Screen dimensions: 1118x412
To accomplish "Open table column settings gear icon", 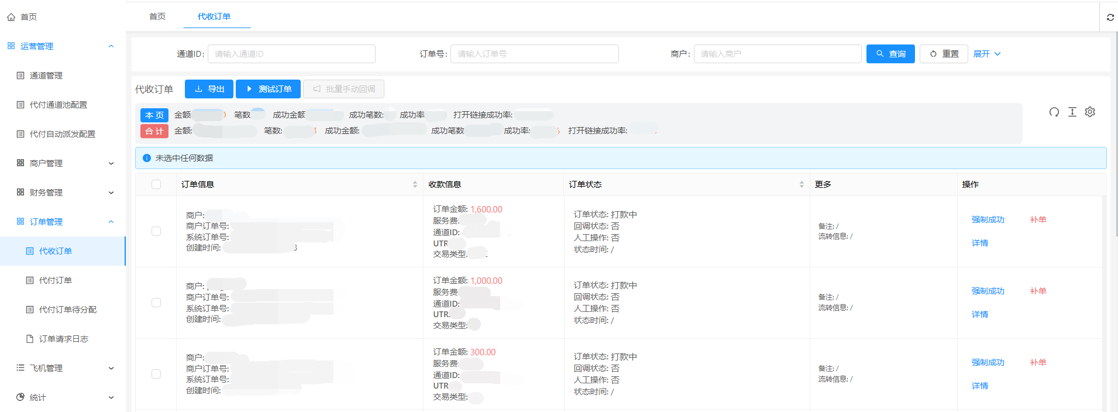I will tap(1090, 112).
